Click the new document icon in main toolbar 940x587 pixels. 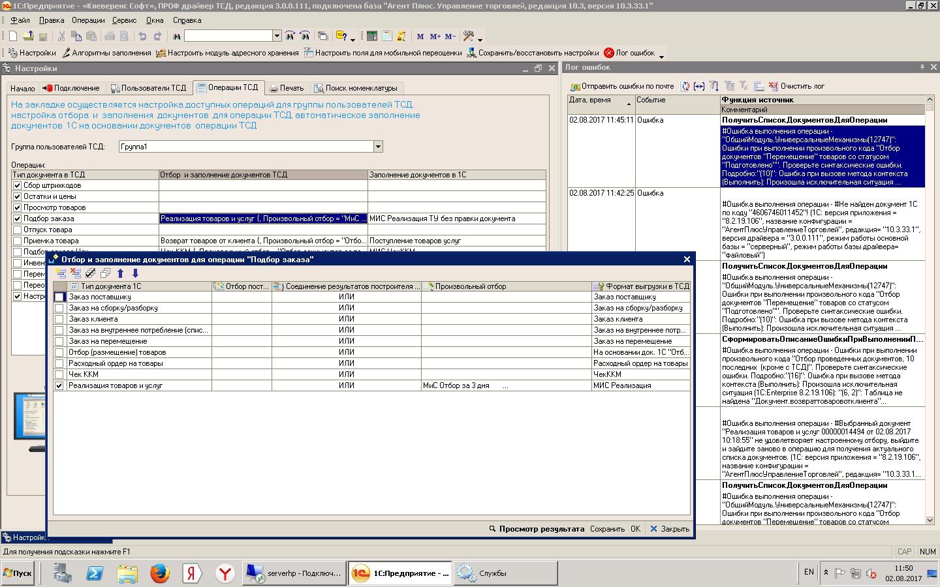coord(12,37)
